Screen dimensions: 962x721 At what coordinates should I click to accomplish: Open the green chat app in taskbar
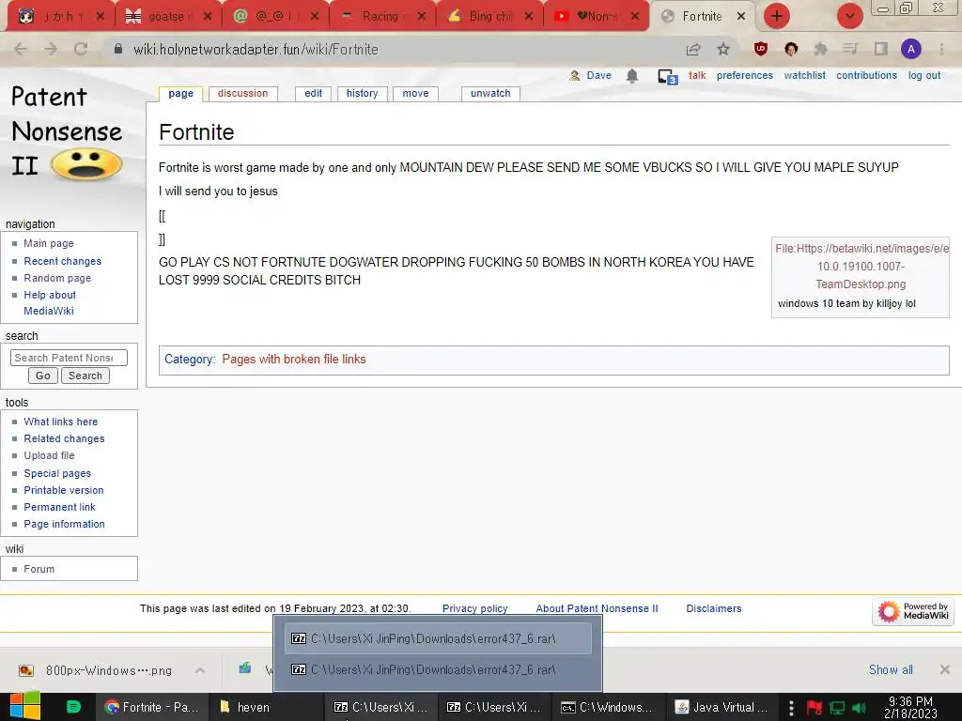click(x=73, y=707)
